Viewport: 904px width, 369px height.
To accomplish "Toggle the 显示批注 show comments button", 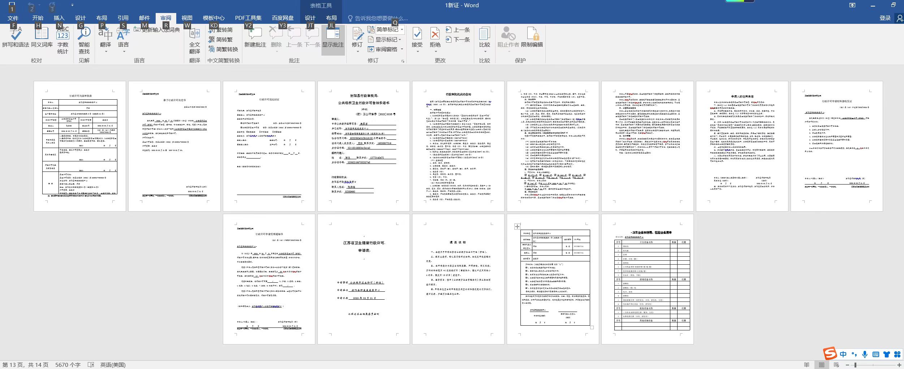I will 333,38.
